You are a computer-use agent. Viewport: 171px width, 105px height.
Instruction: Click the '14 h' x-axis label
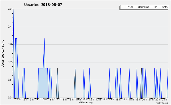105,99
